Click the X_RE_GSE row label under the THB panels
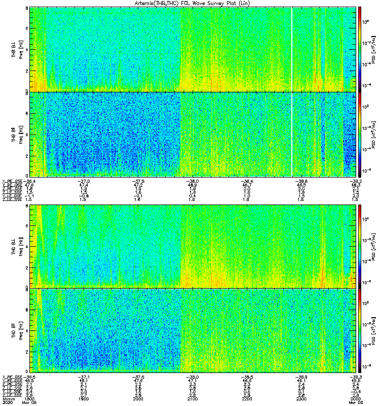 (x=12, y=181)
